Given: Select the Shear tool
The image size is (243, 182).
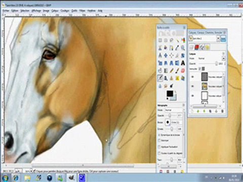Looking at the screenshot, I should point(166,63).
